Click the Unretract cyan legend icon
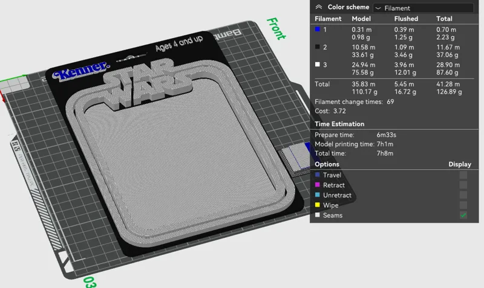The width and height of the screenshot is (484, 288). click(317, 195)
